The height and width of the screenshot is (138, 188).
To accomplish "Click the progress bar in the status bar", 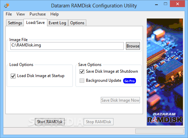I will [159, 131].
